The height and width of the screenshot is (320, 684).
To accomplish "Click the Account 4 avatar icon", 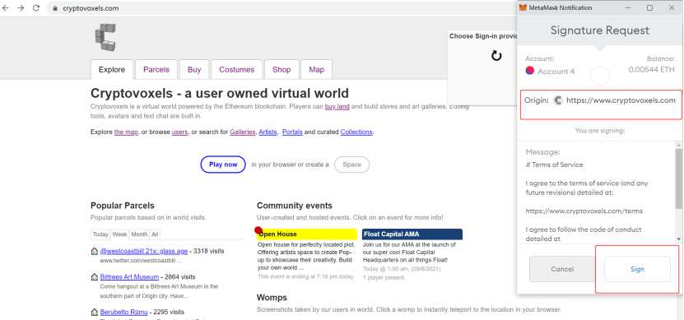I will click(529, 71).
